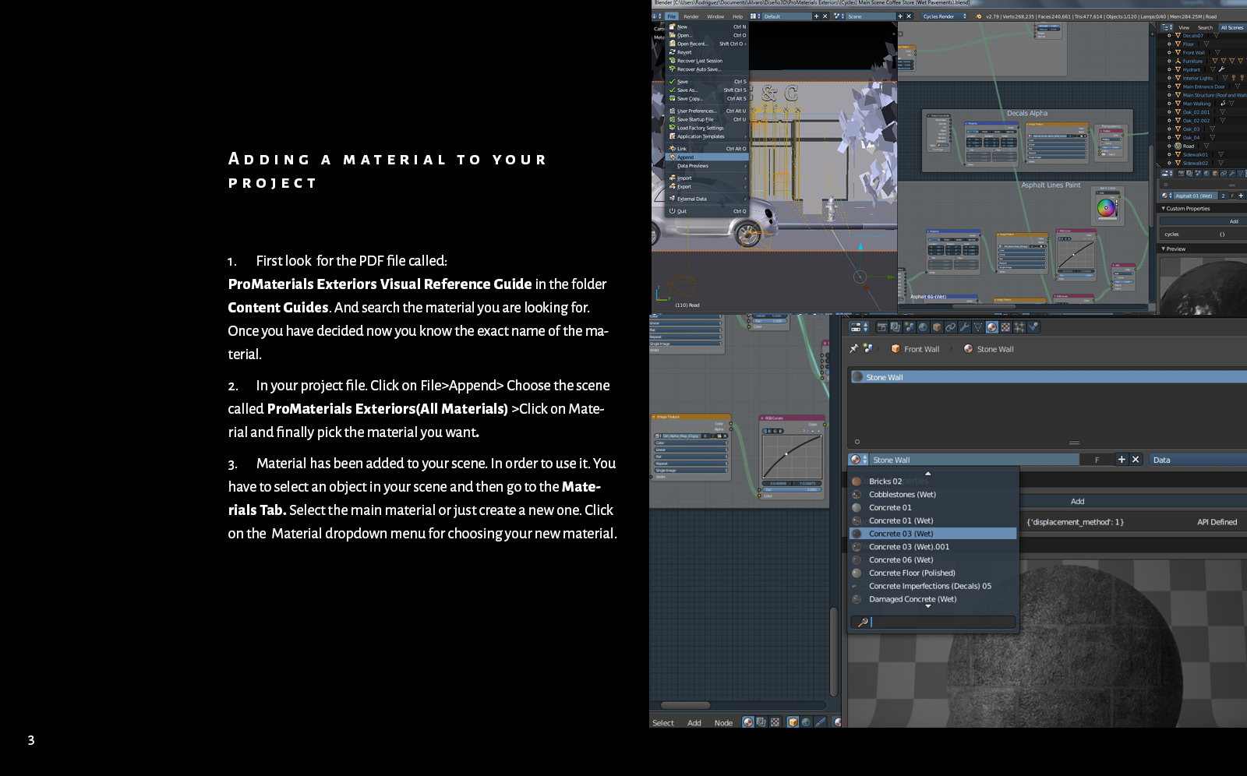Open the Cycles Render engine dropdown
Viewport: 1247px width, 776px height.
point(944,16)
